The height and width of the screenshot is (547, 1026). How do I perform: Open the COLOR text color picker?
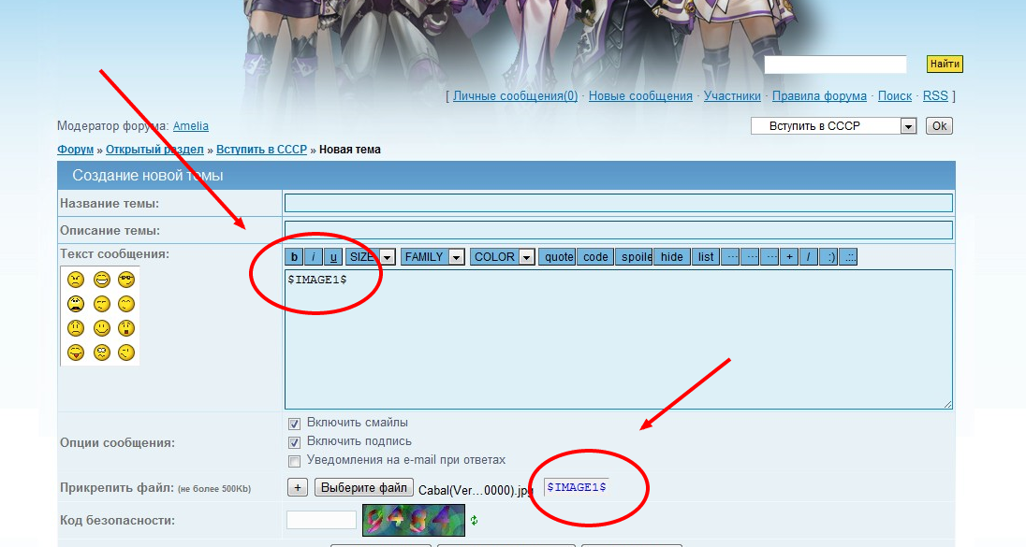tap(502, 257)
